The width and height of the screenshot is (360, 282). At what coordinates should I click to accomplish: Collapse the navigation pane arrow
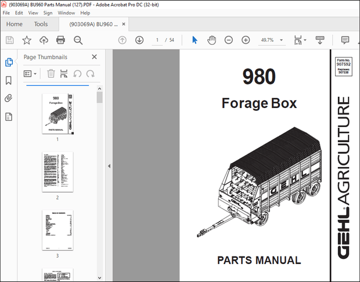point(109,166)
